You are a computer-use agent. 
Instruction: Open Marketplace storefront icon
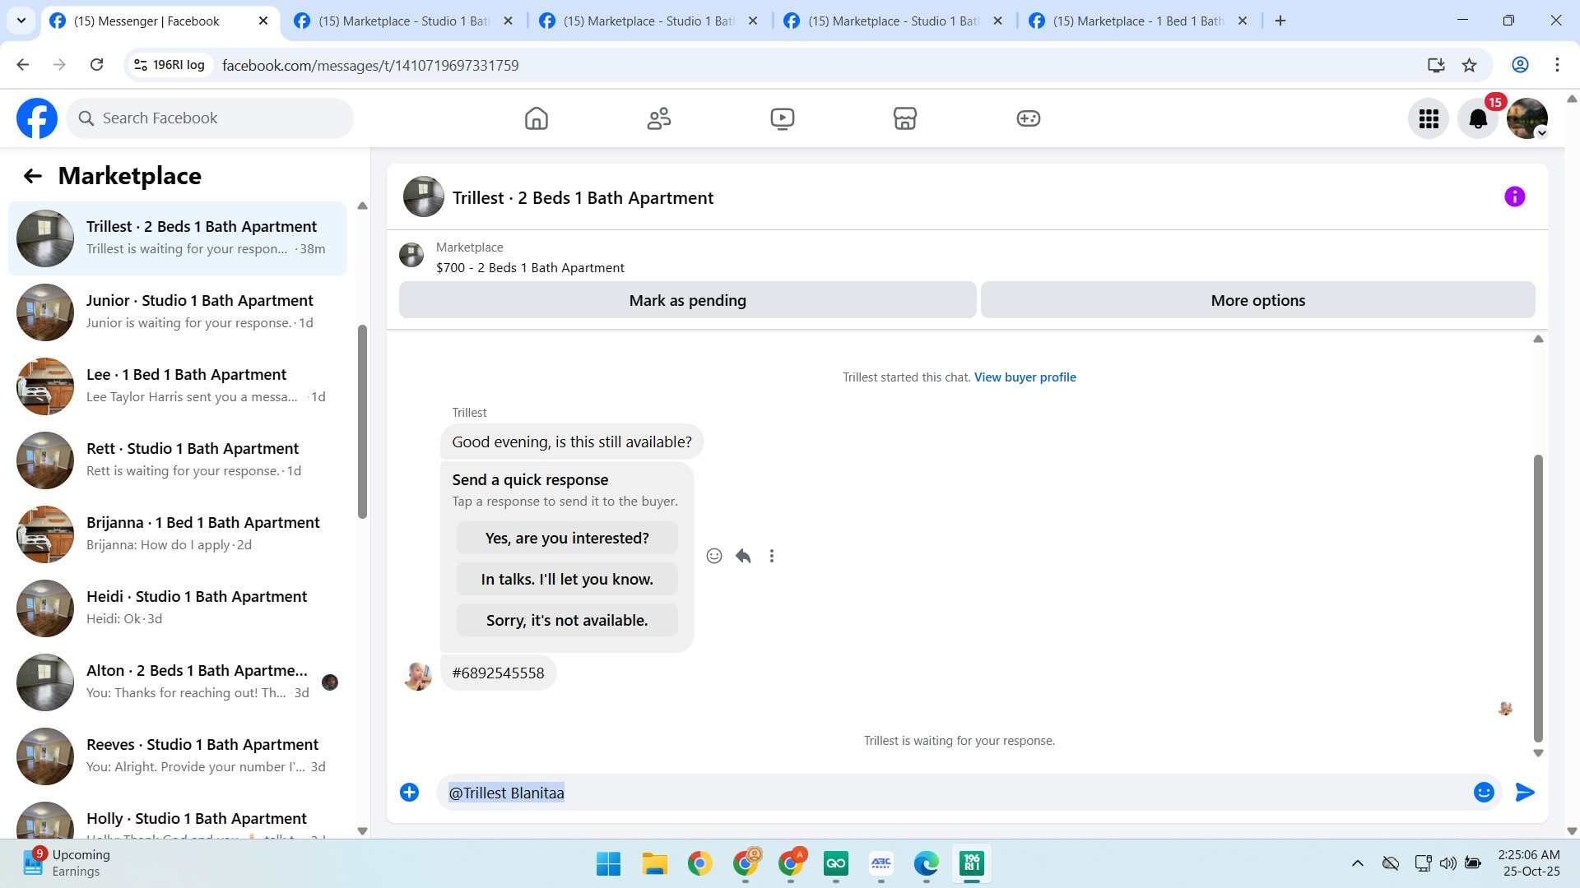click(x=905, y=118)
